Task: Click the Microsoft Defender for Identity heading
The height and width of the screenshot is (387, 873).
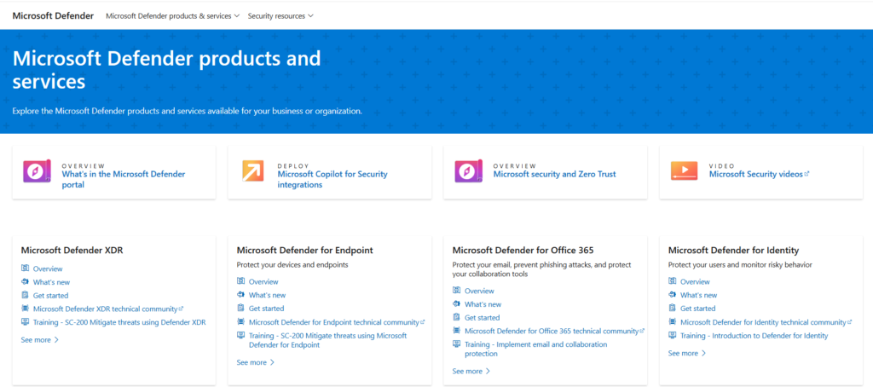Action: coord(733,250)
